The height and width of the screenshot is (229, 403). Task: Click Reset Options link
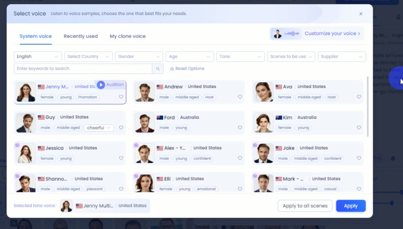(187, 69)
